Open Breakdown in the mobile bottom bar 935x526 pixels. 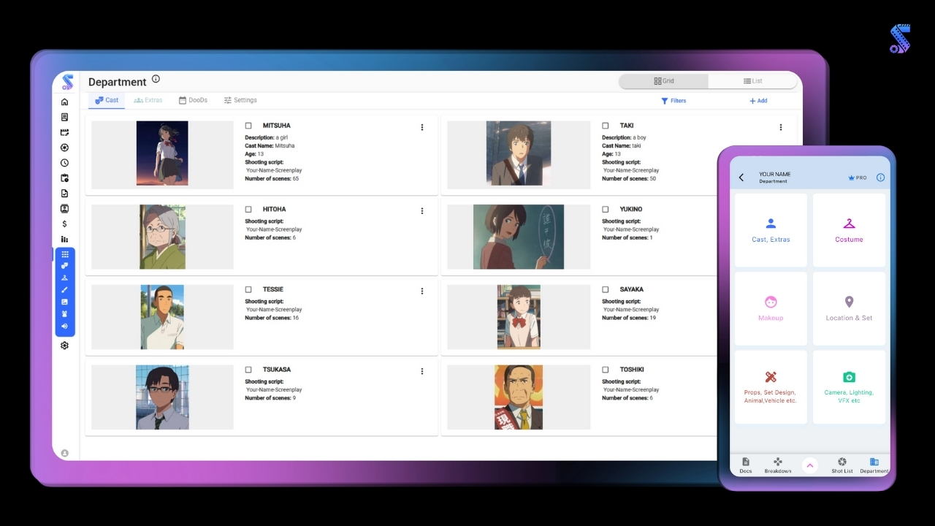click(x=778, y=465)
